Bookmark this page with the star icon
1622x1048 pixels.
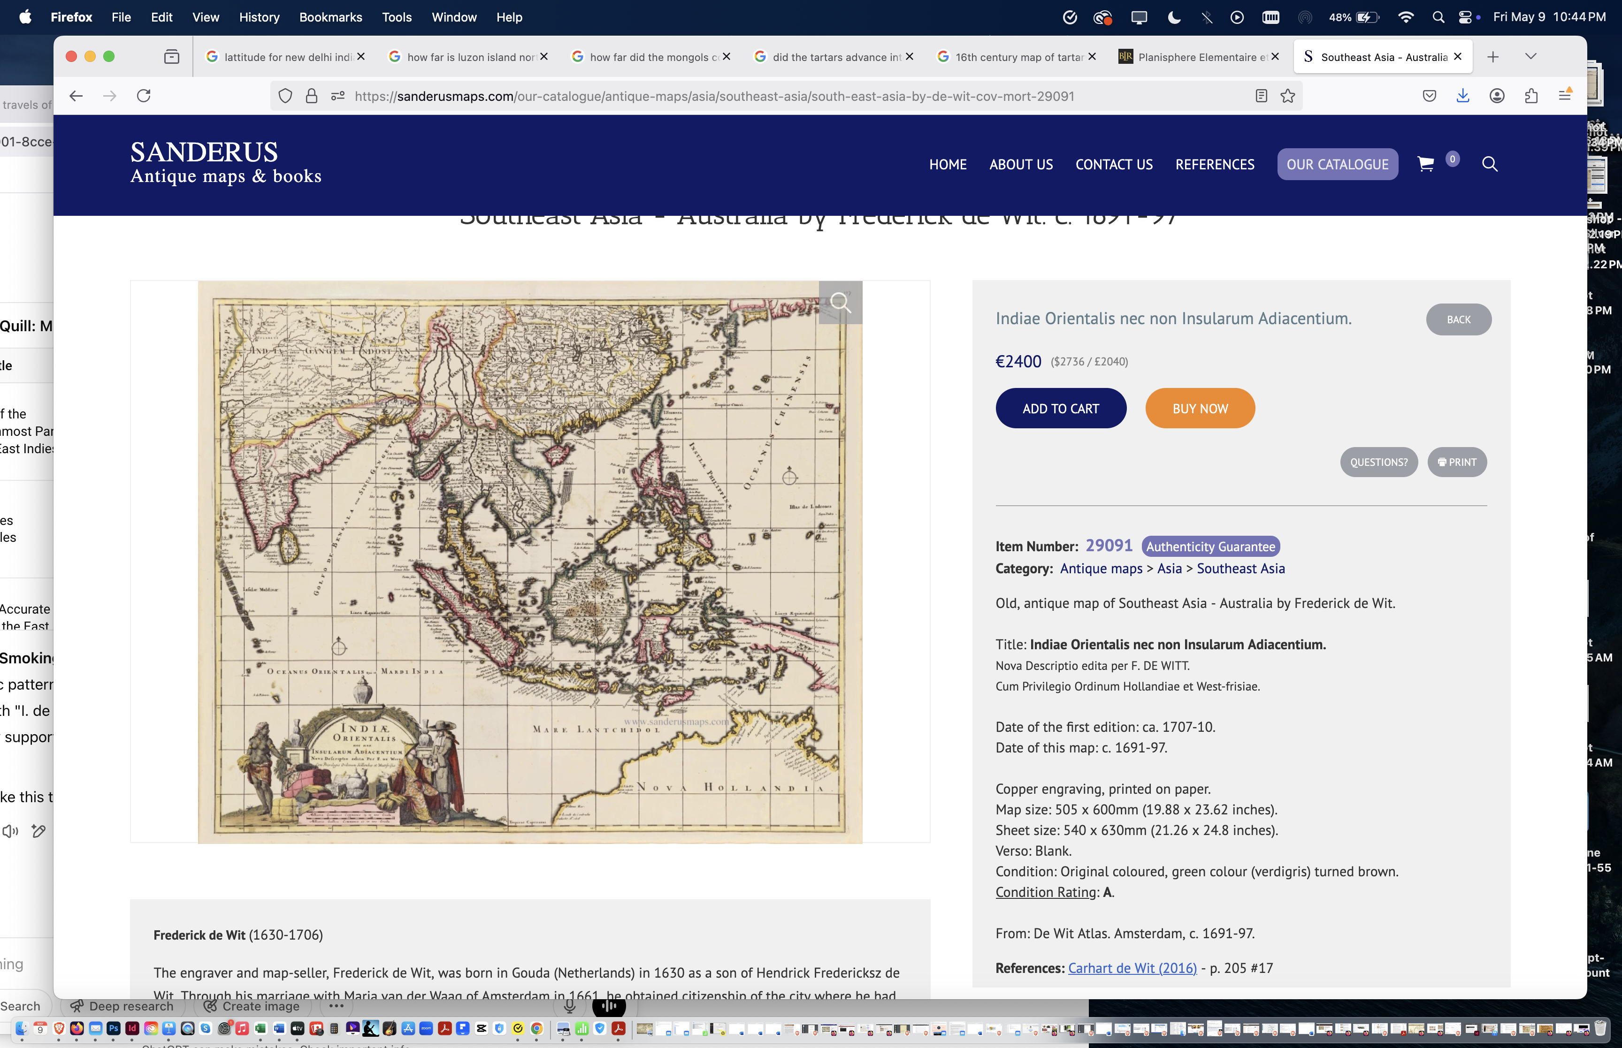coord(1287,96)
